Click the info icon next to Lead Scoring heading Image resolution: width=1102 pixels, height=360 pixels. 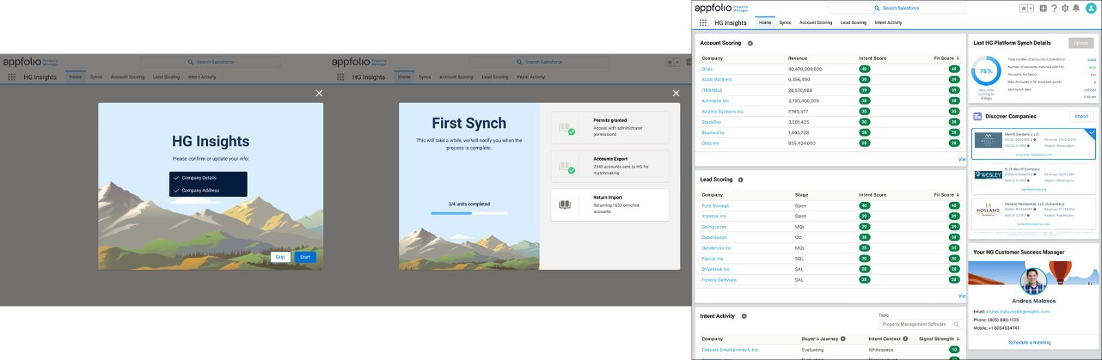click(x=740, y=180)
